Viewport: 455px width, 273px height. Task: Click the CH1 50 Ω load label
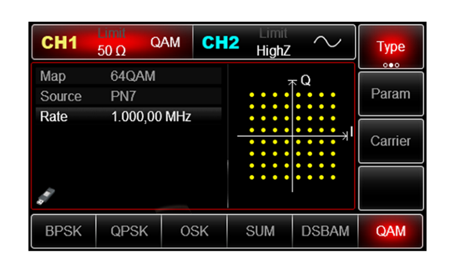click(x=111, y=51)
